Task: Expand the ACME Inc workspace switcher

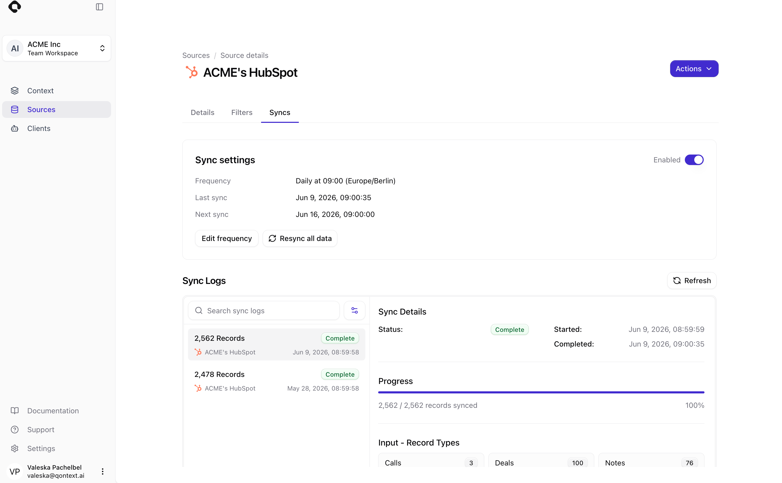Action: [57, 48]
